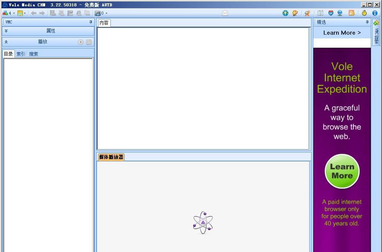This screenshot has width=382, height=252.
Task: Click the atom logo in the media player
Action: coord(203,223)
